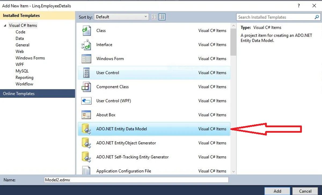The width and height of the screenshot is (322, 195).
Task: Click the Name input field
Action: pos(136,180)
